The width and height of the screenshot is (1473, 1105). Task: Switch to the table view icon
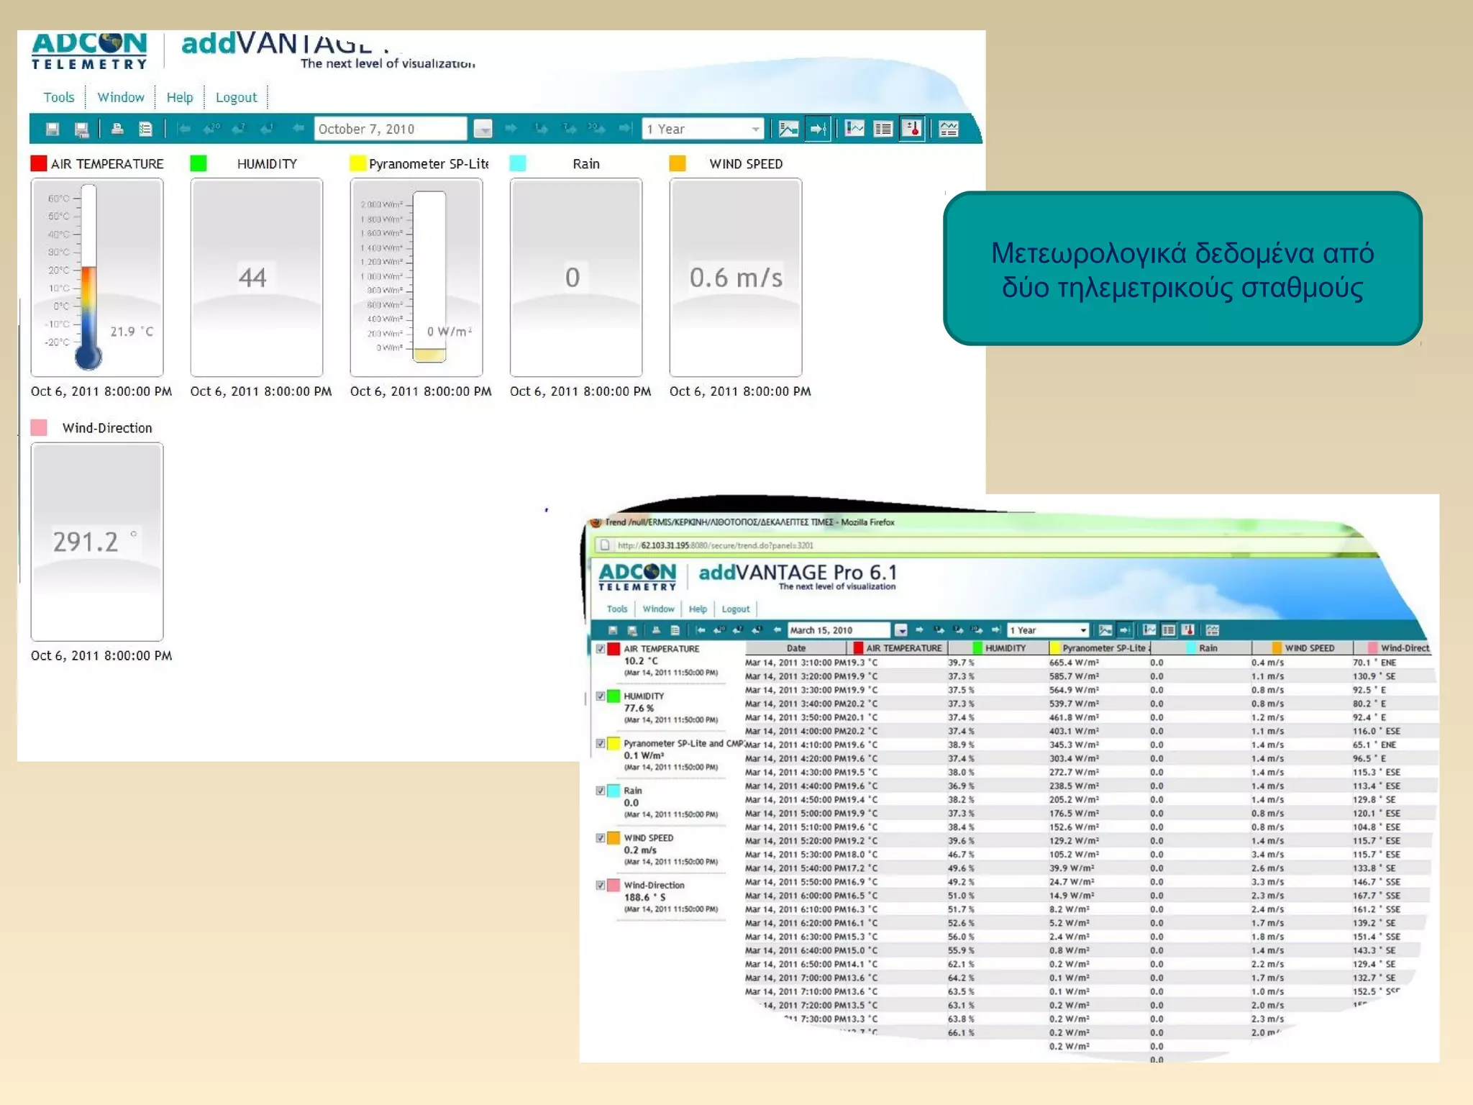(883, 129)
